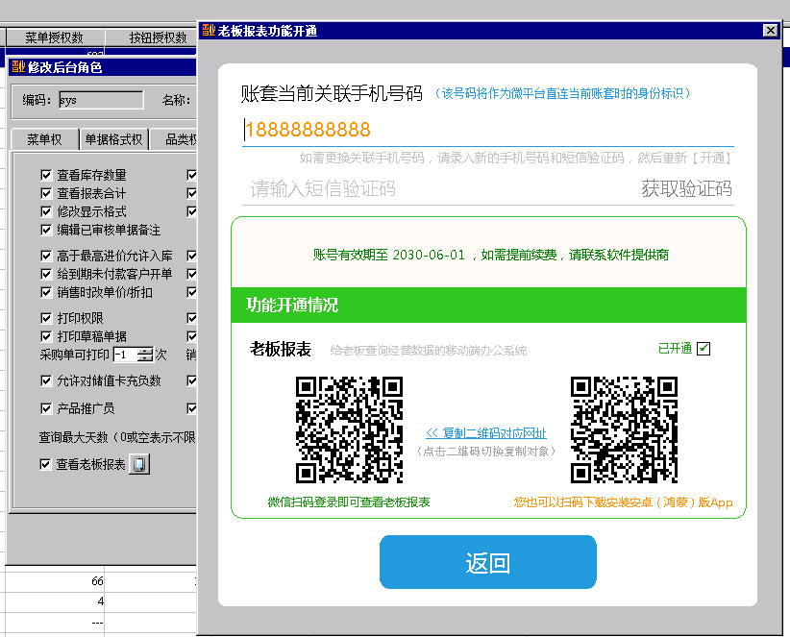Viewport: 790px width, 637px height.
Task: Click the phone icon beside 查看老板报表
Action: pos(140,465)
